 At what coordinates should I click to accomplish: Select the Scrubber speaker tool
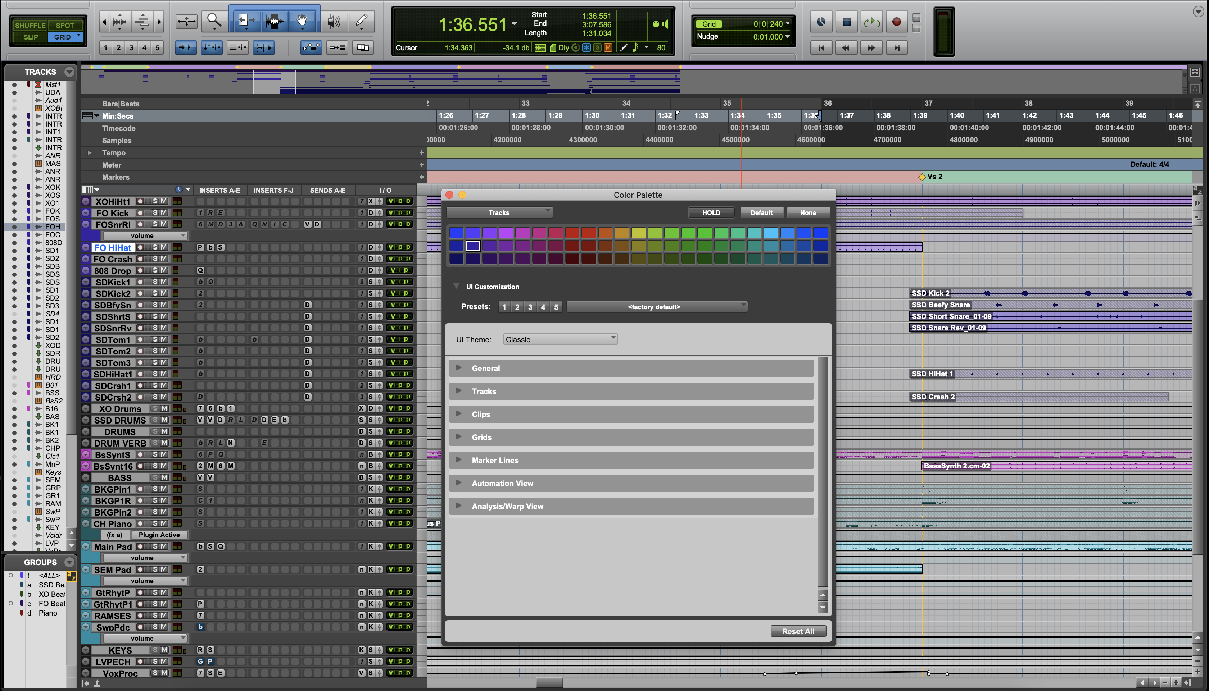334,21
